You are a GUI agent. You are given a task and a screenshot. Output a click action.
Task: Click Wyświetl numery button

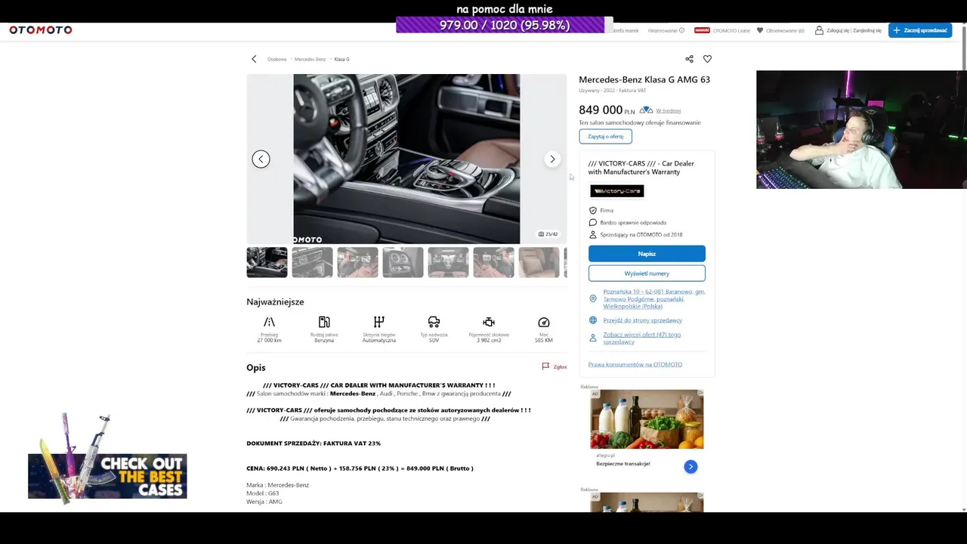[x=647, y=274]
